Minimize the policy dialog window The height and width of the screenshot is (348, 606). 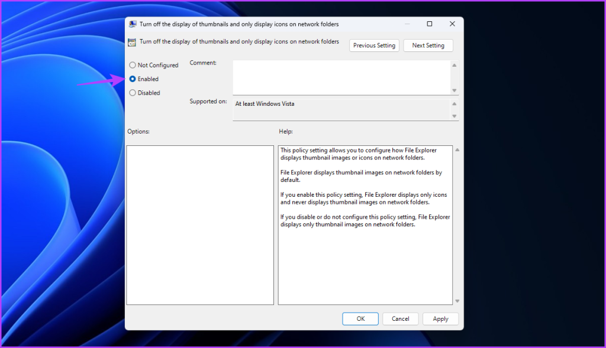tap(407, 24)
